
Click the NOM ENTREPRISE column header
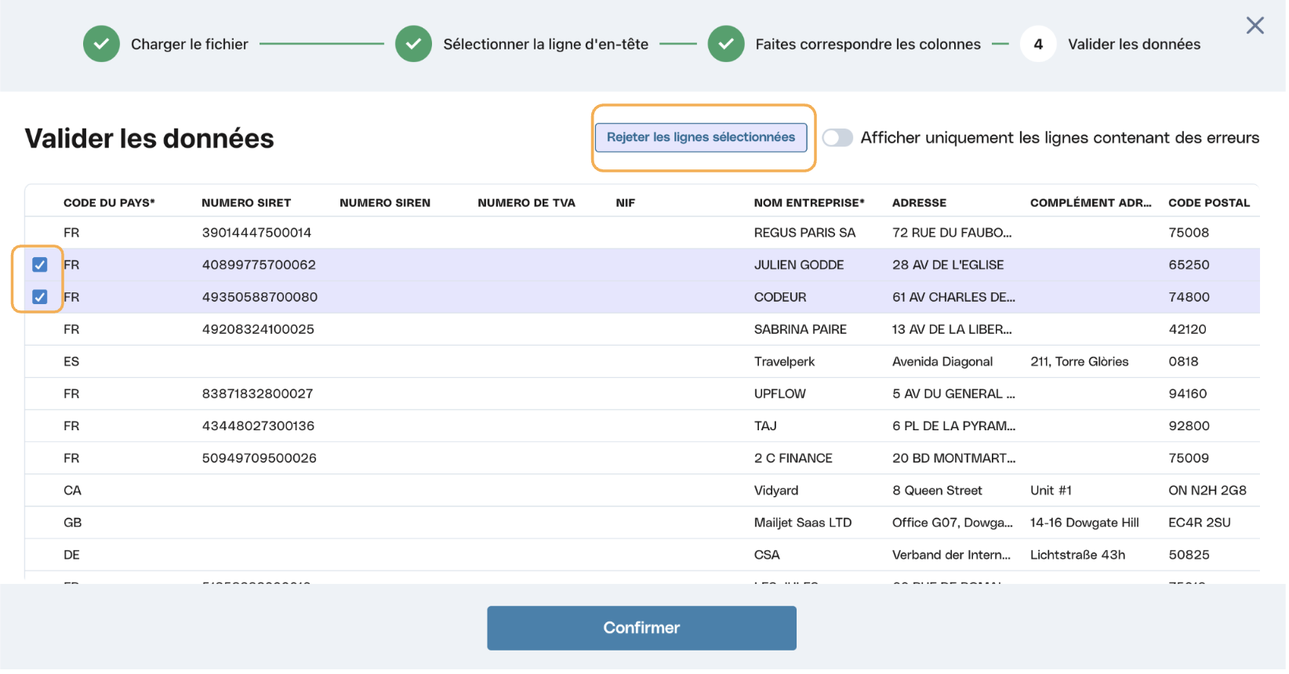pyautogui.click(x=810, y=203)
